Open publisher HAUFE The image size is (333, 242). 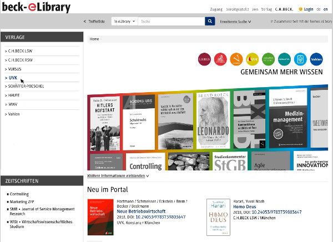(13, 95)
